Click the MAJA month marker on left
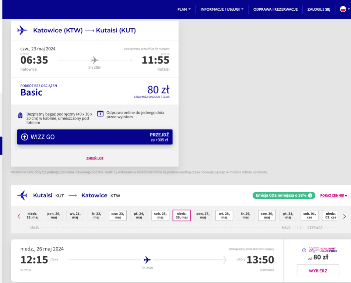The image size is (351, 283). pyautogui.click(x=34, y=228)
